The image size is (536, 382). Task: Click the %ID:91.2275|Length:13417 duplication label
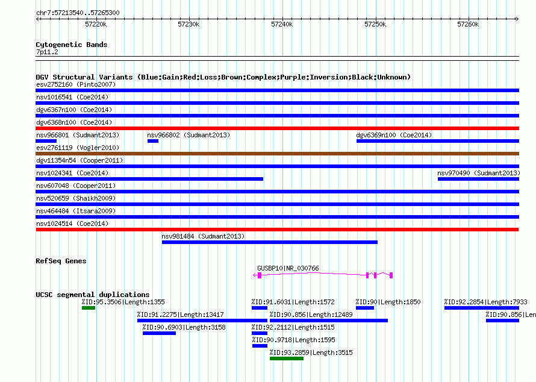180,315
